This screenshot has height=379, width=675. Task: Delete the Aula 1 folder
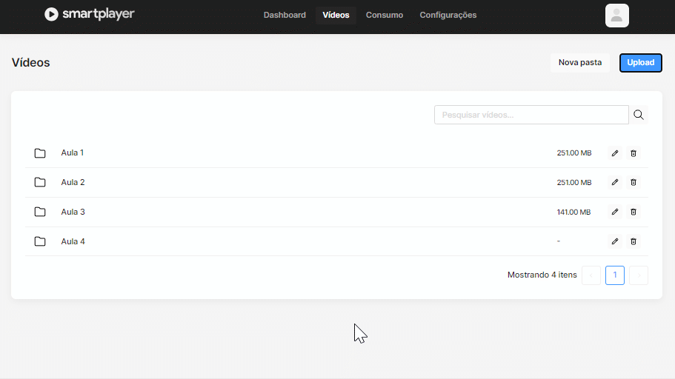click(x=634, y=153)
